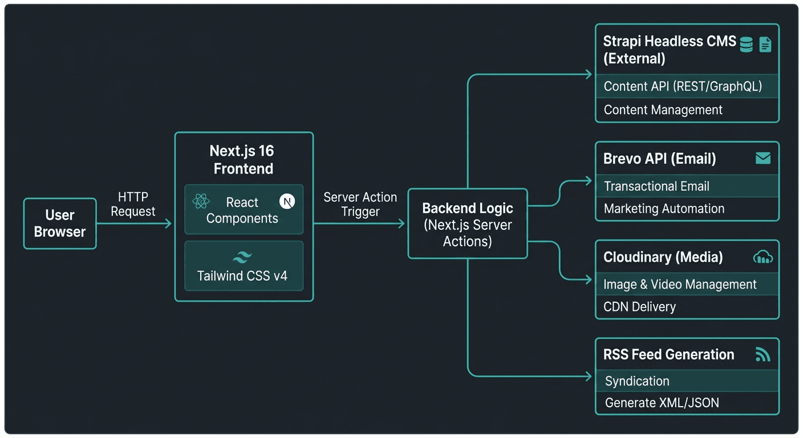Click the Tailwind CSS wave icon

pyautogui.click(x=244, y=257)
